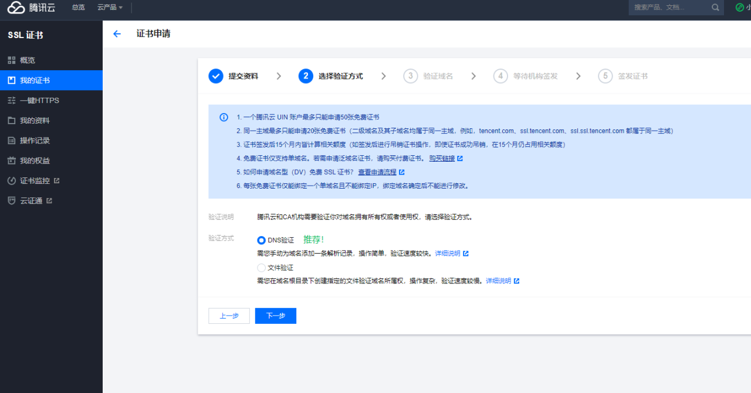The height and width of the screenshot is (393, 751).
Task: Open 总览 in the top navigation
Action: 78,8
